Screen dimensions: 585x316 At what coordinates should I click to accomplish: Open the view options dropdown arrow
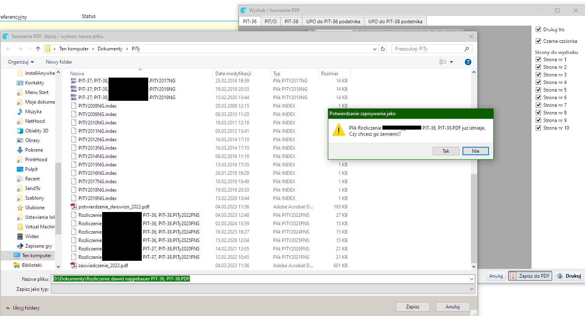(452, 62)
